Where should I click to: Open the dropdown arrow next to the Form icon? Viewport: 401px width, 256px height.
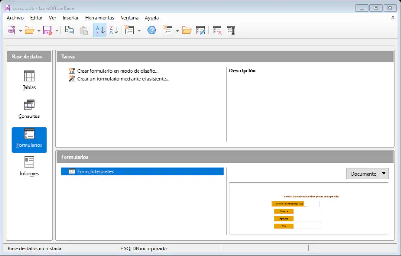[x=139, y=31]
